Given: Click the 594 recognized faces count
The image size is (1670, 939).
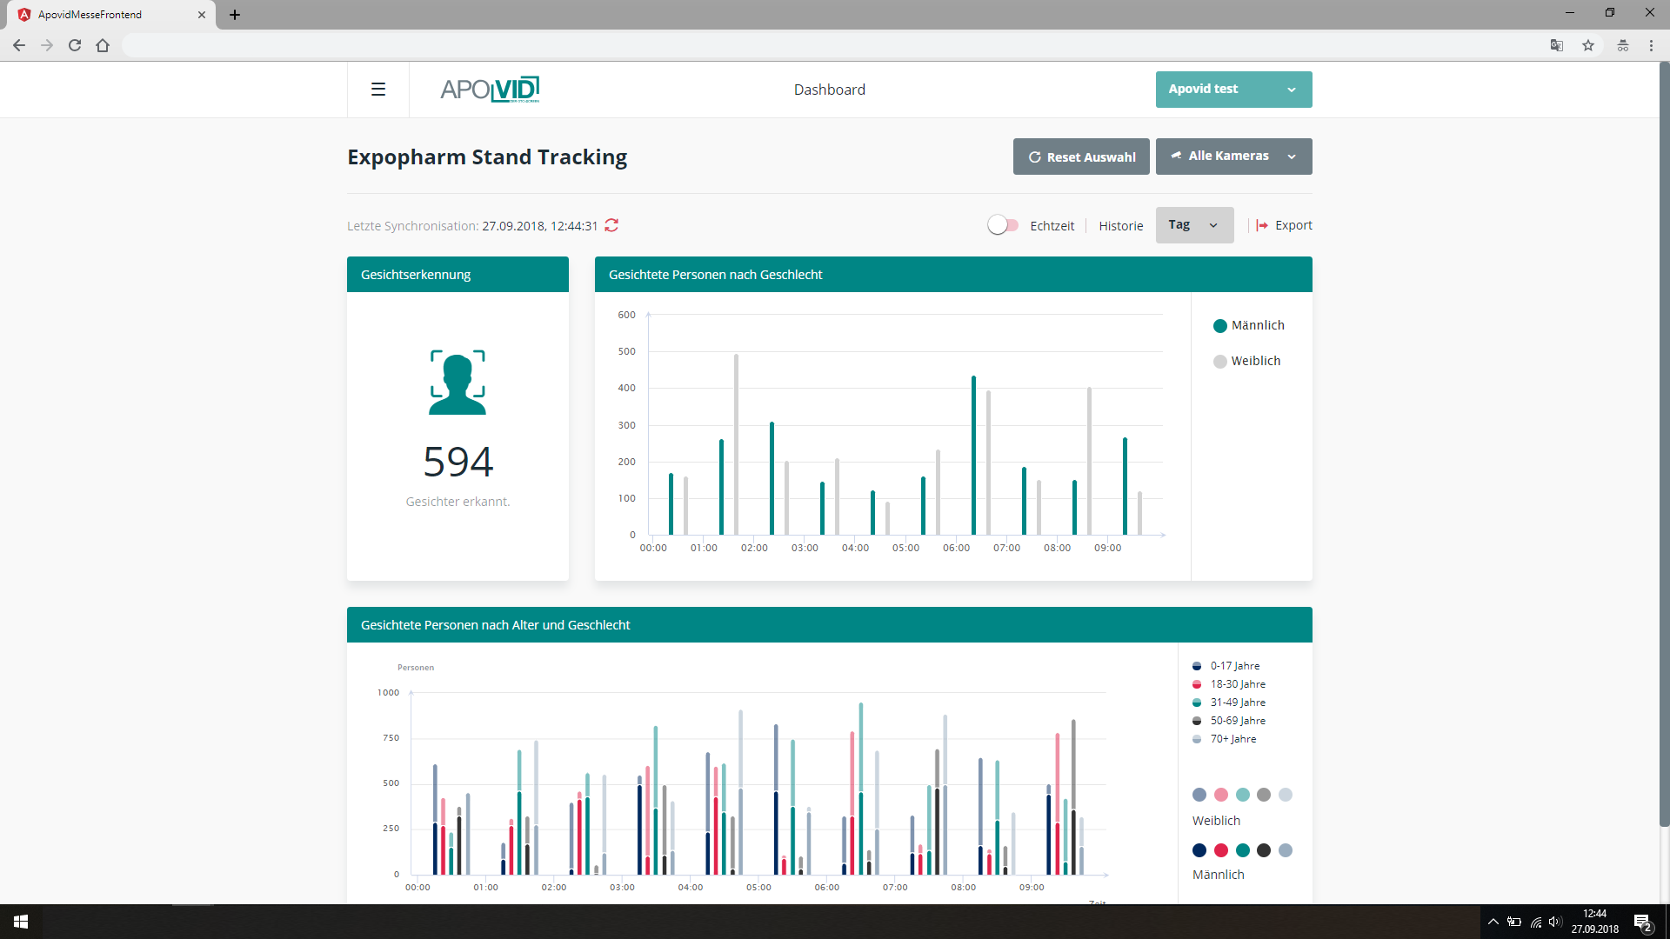Looking at the screenshot, I should [458, 462].
